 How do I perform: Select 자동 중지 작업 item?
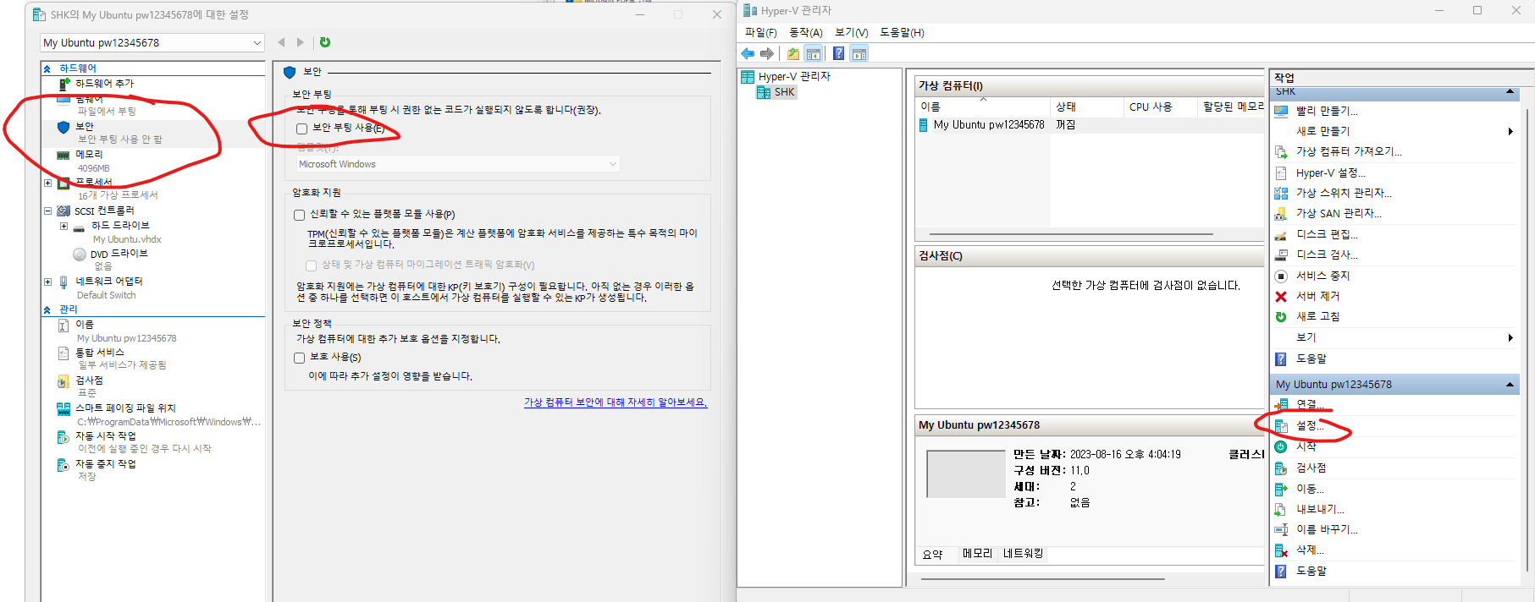(106, 464)
